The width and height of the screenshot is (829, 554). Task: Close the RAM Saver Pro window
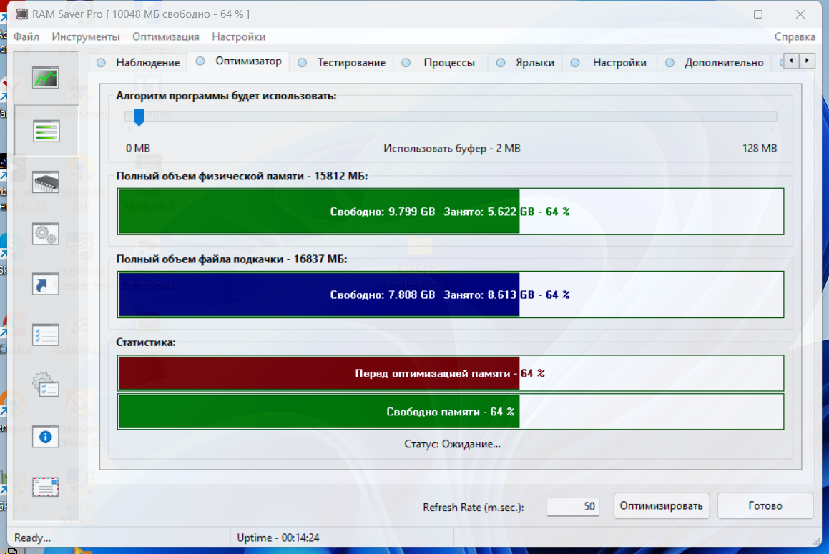(x=800, y=14)
